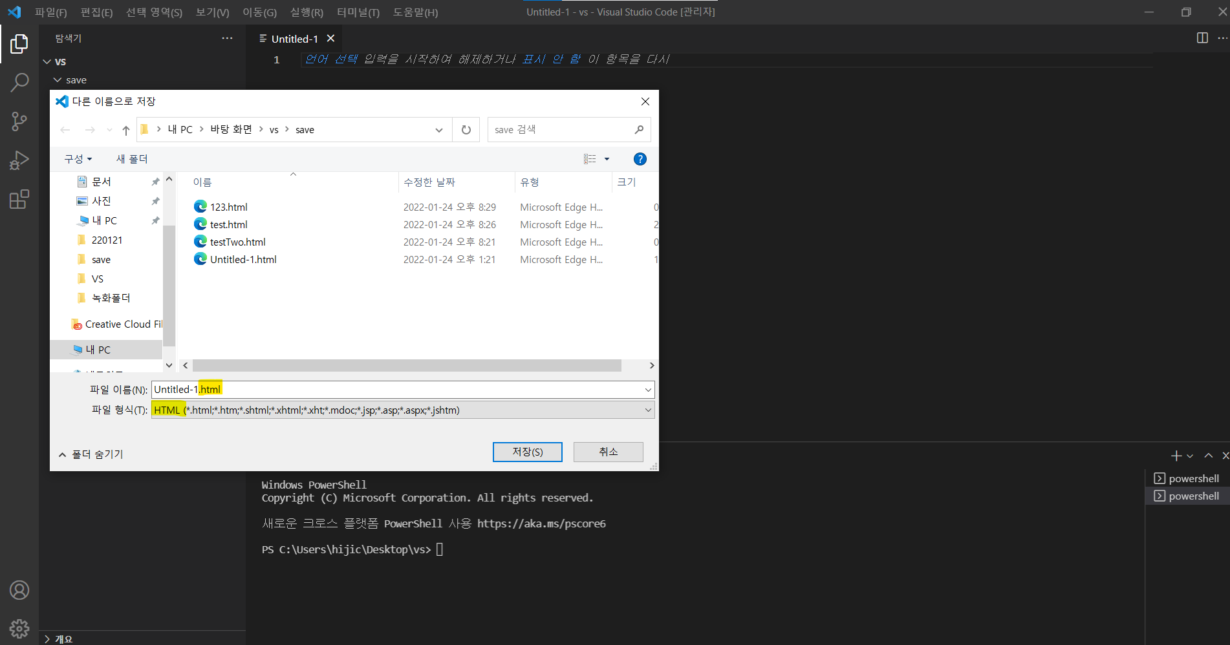Refresh the save dialog folder view
1230x645 pixels.
pos(466,130)
